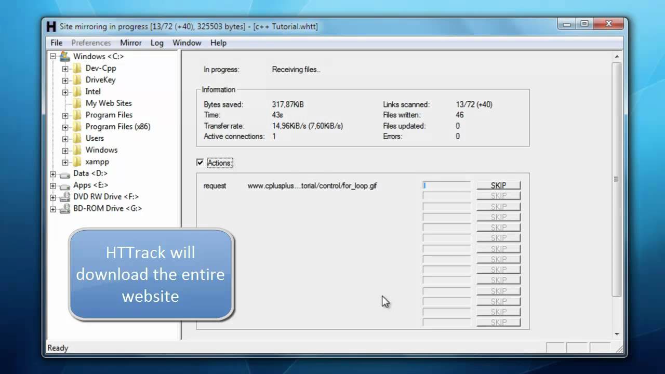Expand the Dev-Cpp folder node
The width and height of the screenshot is (665, 374).
tap(65, 69)
